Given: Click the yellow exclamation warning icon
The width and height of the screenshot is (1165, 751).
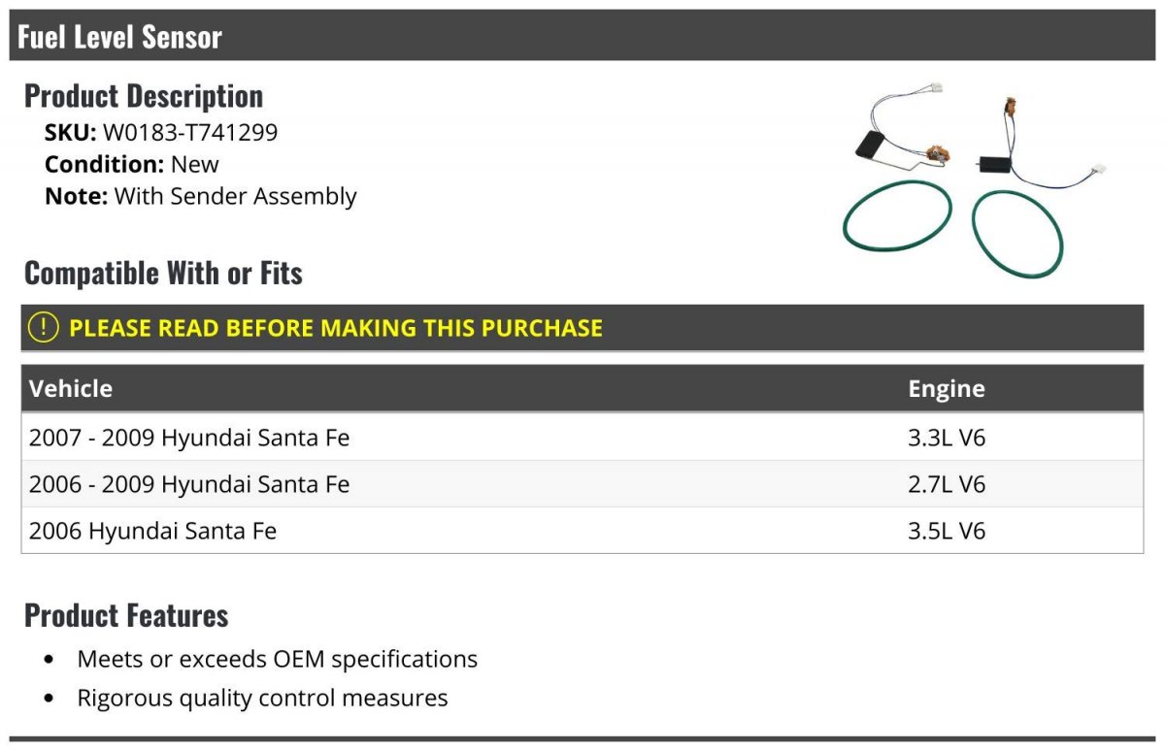Looking at the screenshot, I should (x=44, y=328).
